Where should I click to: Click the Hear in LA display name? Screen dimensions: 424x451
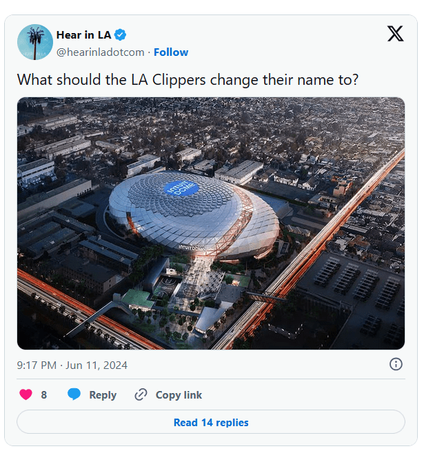[x=83, y=35]
